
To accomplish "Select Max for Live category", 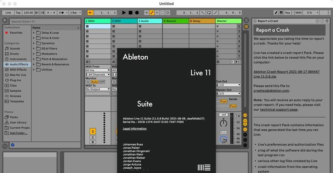I will click(18, 75).
